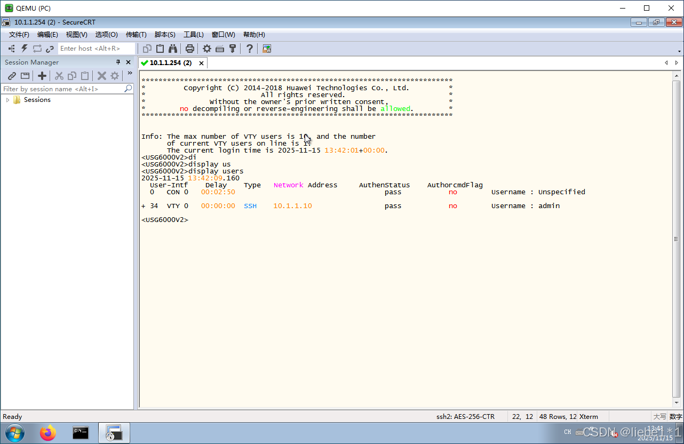Click 'Xterm' in status bar
Viewport: 684px width, 444px height.
pyautogui.click(x=588, y=417)
